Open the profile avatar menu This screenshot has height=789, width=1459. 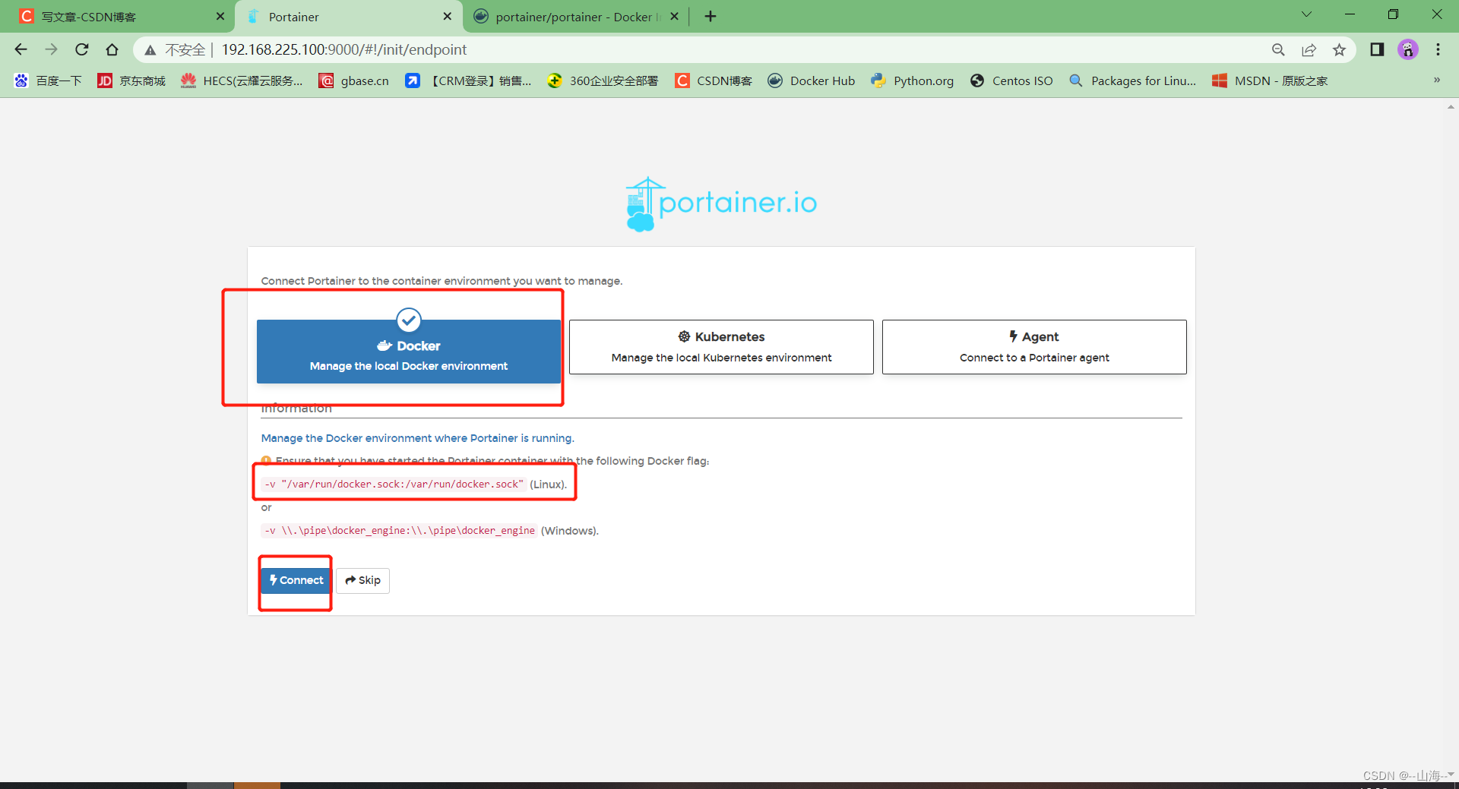point(1408,49)
